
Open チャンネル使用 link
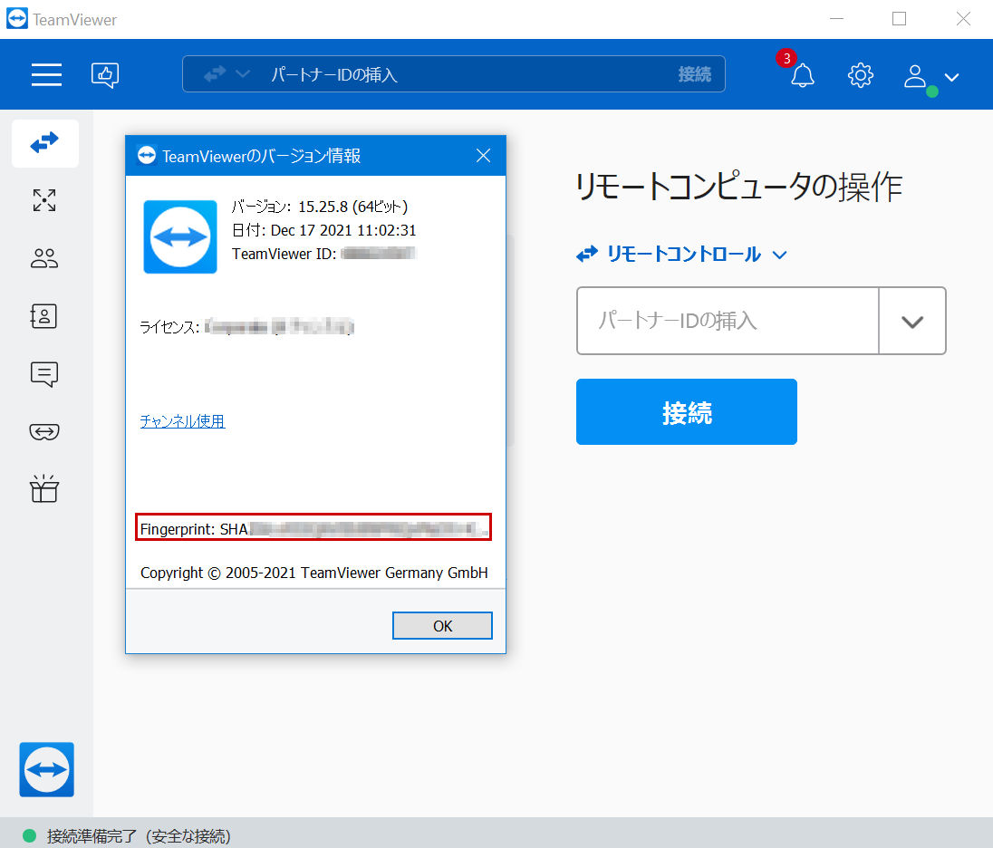pos(182,421)
